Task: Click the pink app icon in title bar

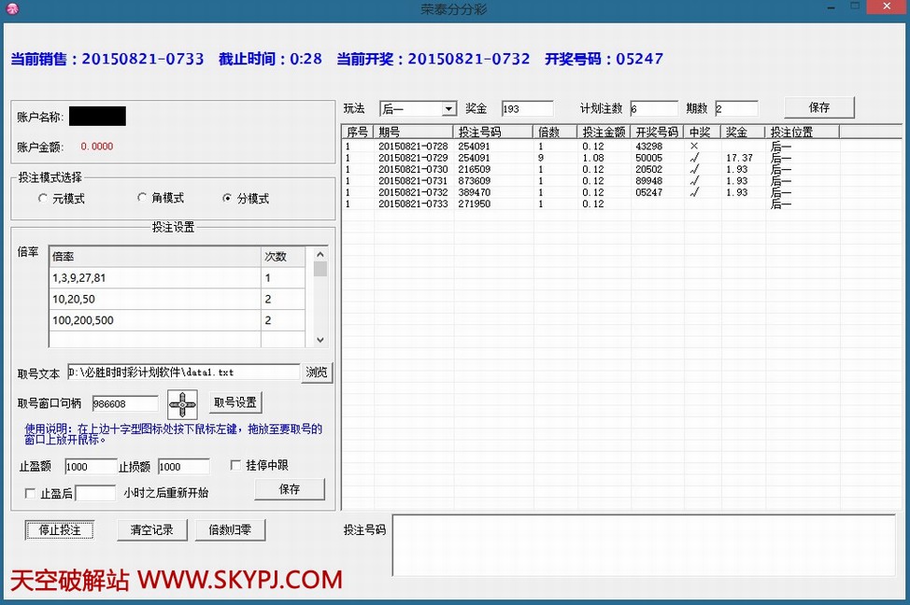Action: tap(12, 9)
